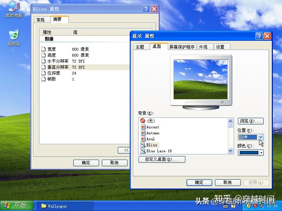Click the 垂直分辨率 property file icon
The width and height of the screenshot is (282, 211).
click(43, 67)
